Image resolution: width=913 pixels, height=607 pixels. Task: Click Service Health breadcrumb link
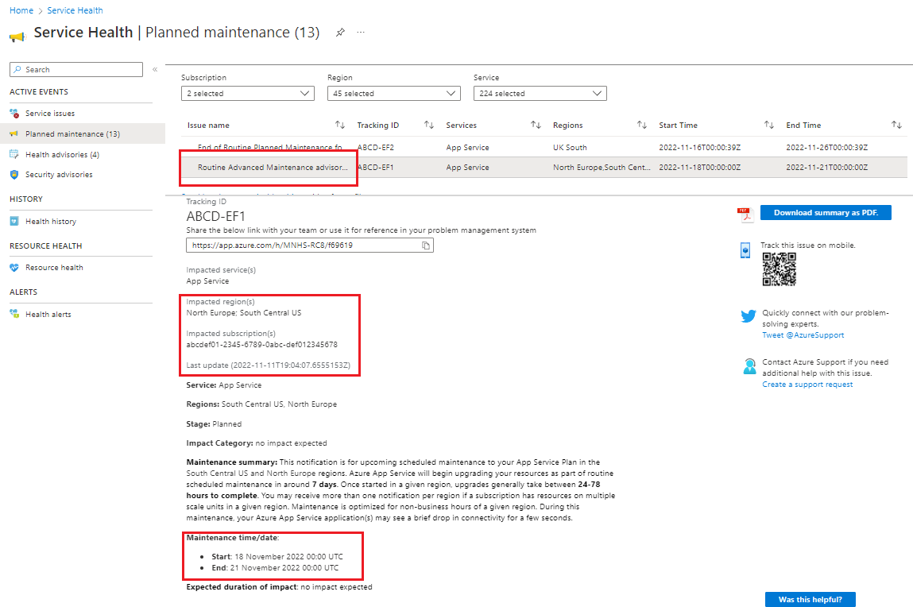(75, 10)
